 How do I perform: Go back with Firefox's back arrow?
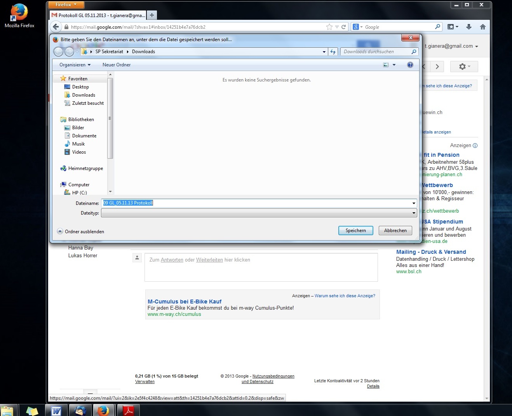(x=56, y=27)
